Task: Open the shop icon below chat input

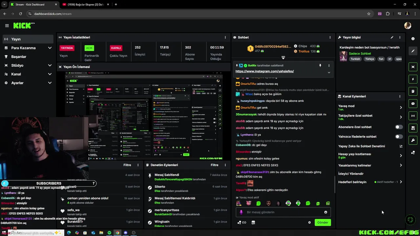Action: click(x=253, y=223)
